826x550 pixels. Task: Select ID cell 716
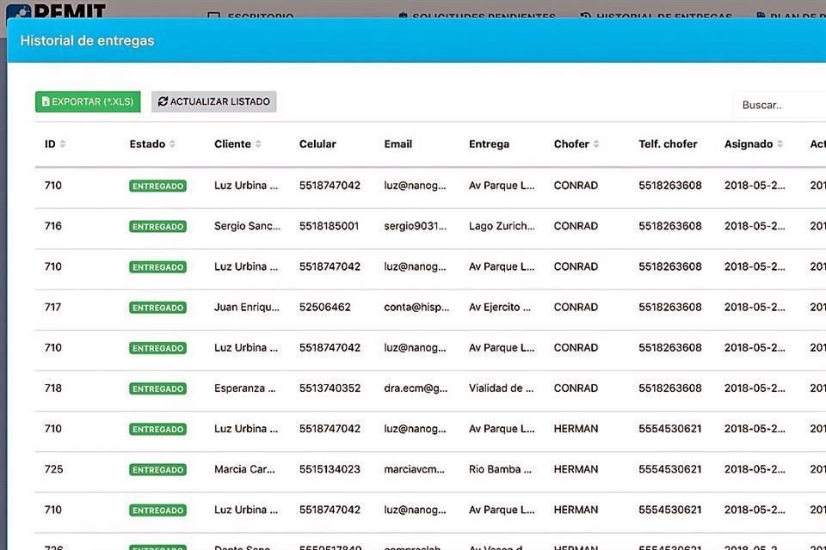point(53,226)
